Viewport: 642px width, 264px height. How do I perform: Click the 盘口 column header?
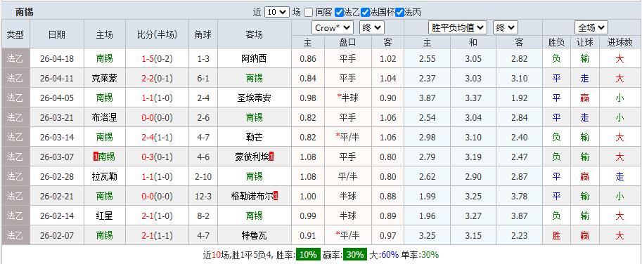(347, 42)
